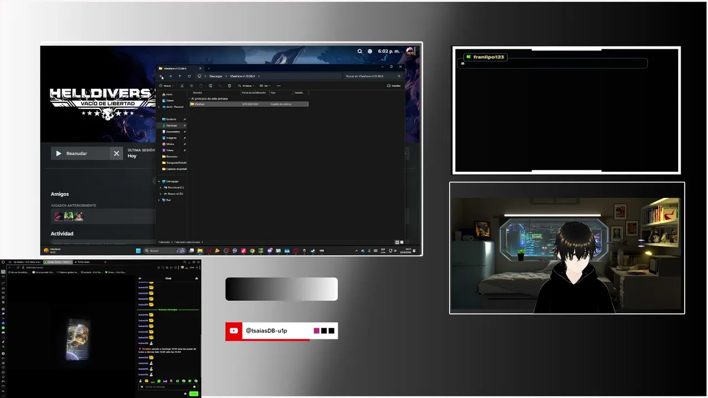Open Steam from the taskbar

click(x=313, y=250)
